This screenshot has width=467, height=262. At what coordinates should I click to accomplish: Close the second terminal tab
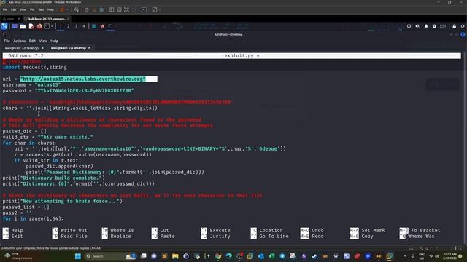click(89, 48)
